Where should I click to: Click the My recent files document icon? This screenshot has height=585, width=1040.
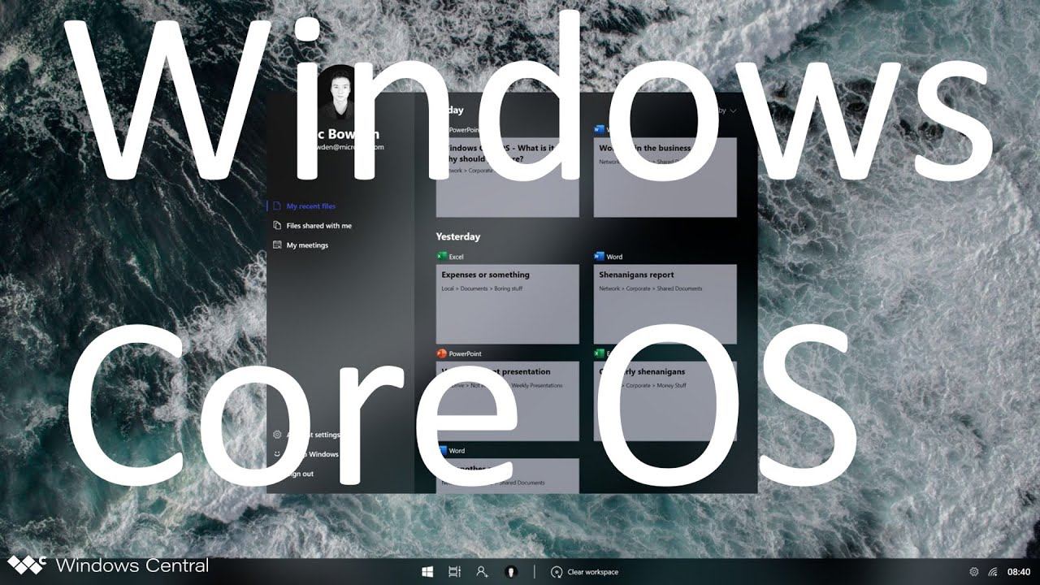[277, 206]
